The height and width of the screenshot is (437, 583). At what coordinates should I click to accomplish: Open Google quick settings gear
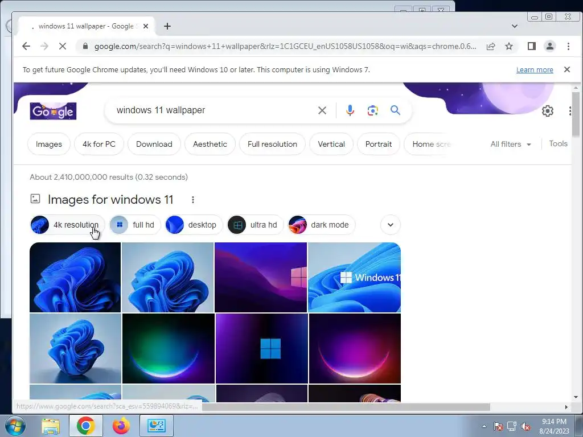click(547, 111)
